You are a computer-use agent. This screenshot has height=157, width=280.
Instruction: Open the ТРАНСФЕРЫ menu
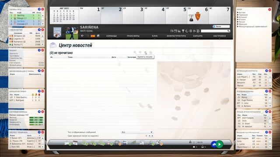coord(133,36)
